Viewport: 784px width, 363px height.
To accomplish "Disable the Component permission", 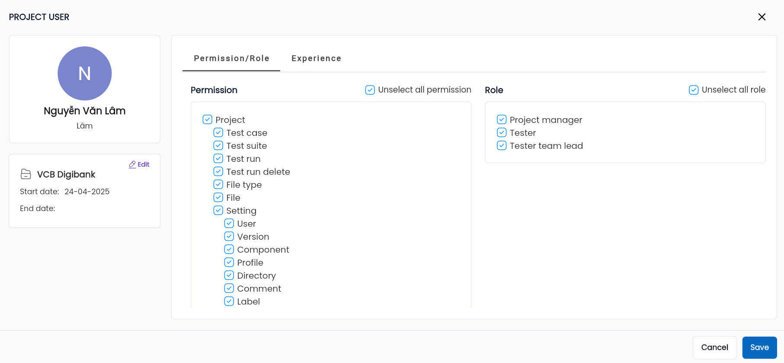I will [x=229, y=249].
